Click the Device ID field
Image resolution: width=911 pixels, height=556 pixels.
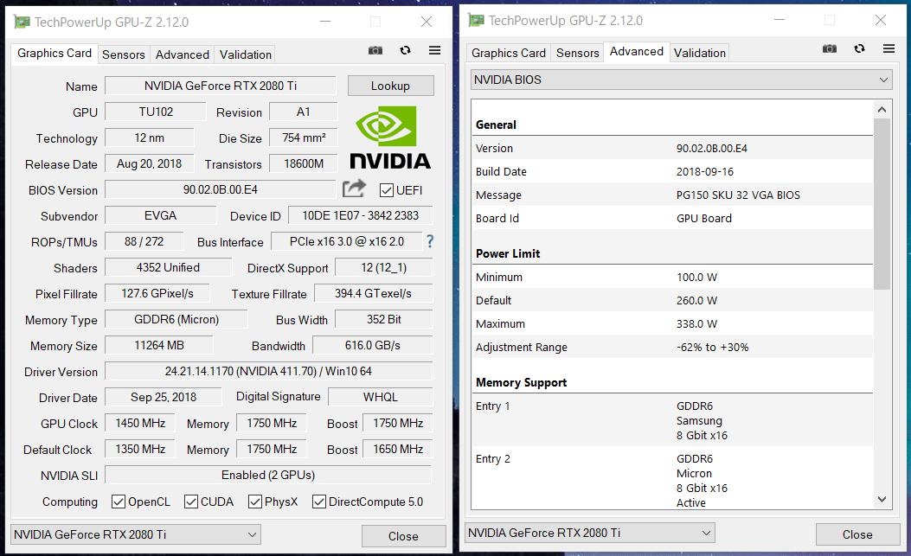(x=360, y=215)
